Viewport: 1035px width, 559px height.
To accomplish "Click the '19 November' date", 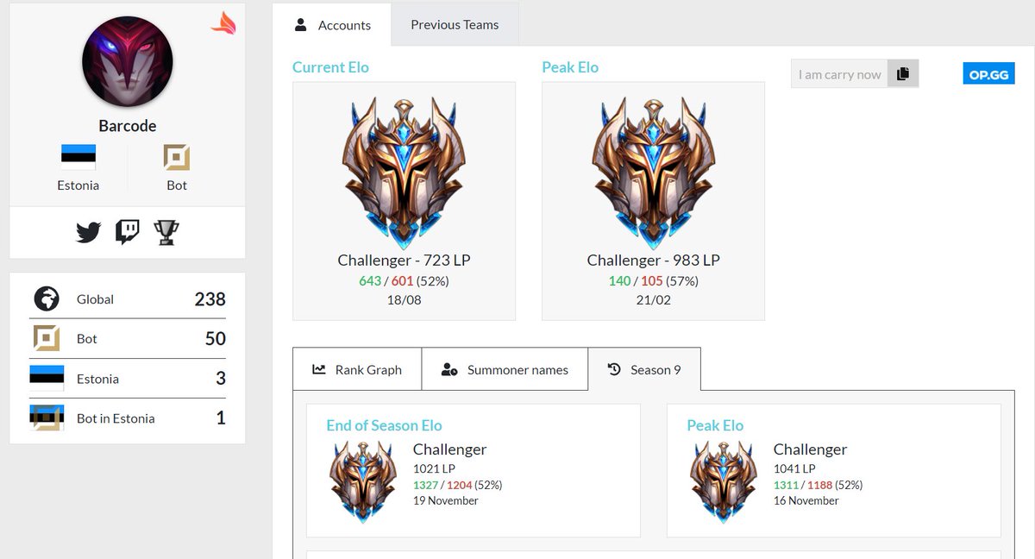I will 446,500.
